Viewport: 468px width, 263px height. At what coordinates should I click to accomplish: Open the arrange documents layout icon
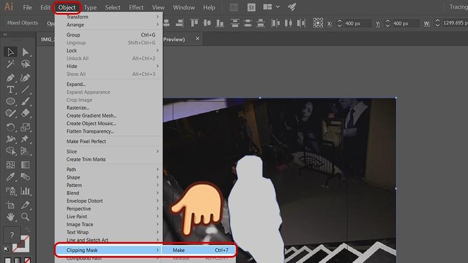[x=267, y=7]
